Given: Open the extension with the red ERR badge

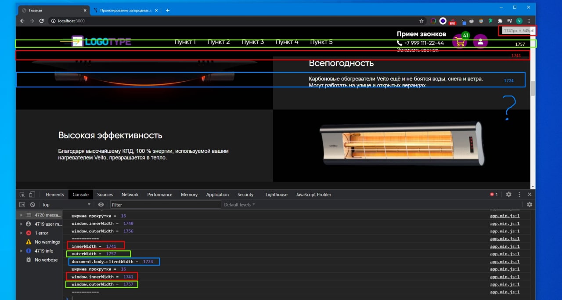Looking at the screenshot, I should click(x=452, y=21).
